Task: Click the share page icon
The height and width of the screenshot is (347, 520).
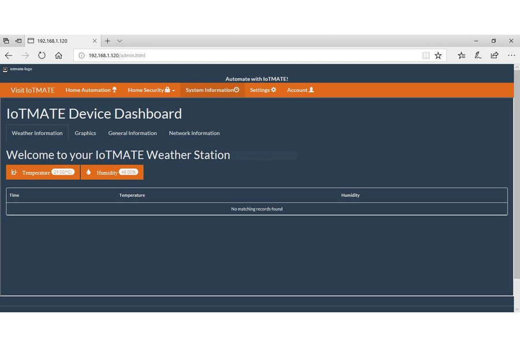Action: (x=495, y=56)
